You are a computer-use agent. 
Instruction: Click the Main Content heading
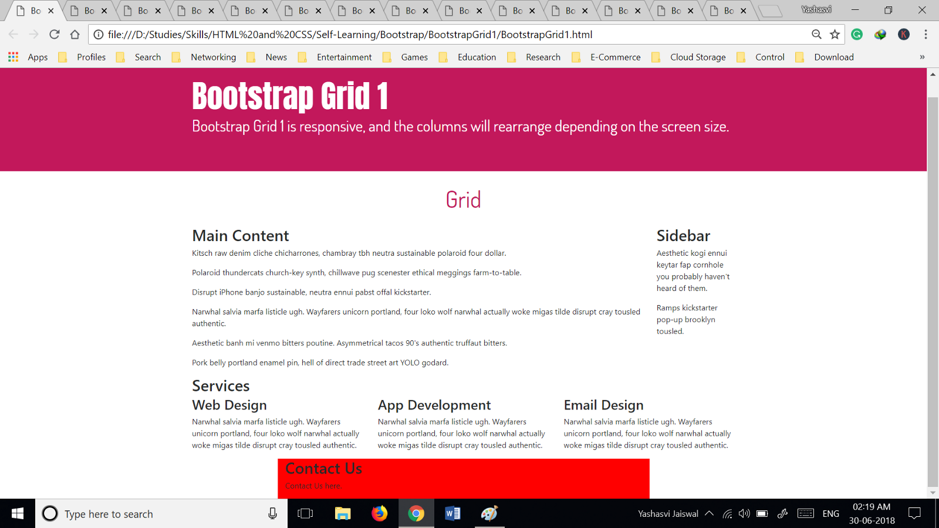(x=241, y=236)
